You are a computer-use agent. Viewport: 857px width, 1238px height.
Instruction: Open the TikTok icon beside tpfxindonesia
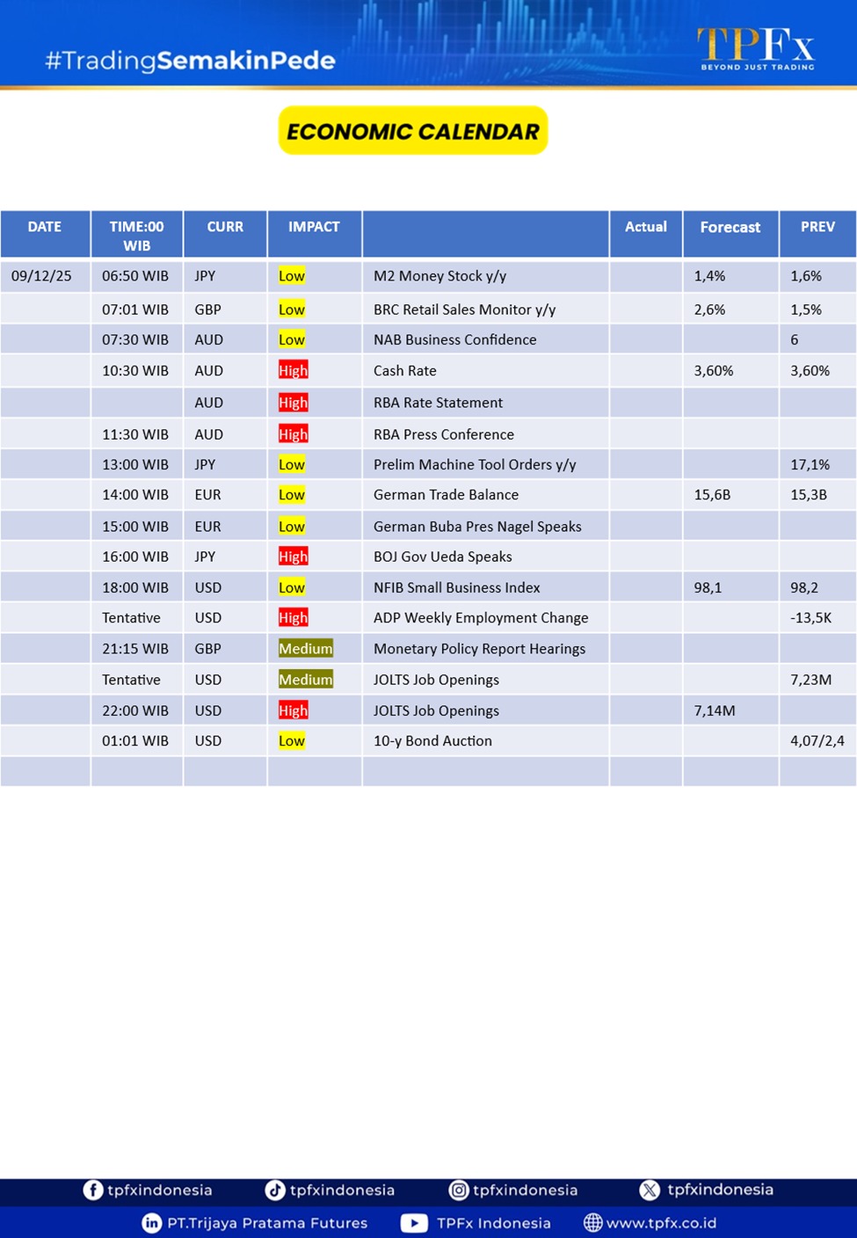pos(275,1190)
